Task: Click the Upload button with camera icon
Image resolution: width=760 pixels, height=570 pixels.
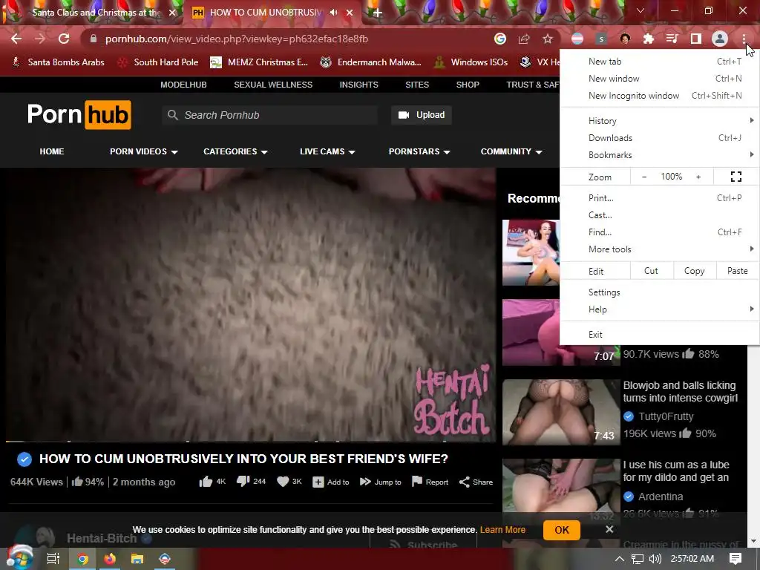Action: tap(422, 115)
